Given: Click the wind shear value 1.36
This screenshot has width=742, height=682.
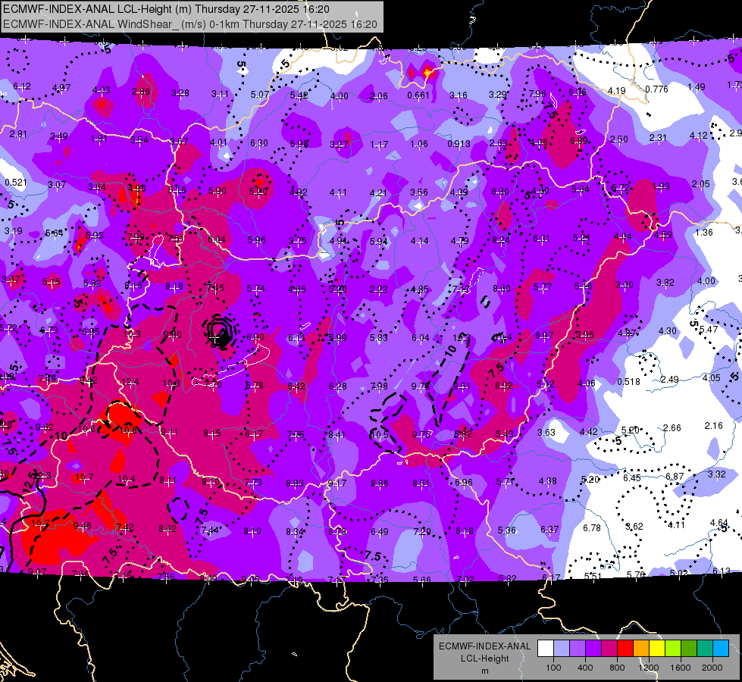Looking at the screenshot, I should pyautogui.click(x=704, y=233).
